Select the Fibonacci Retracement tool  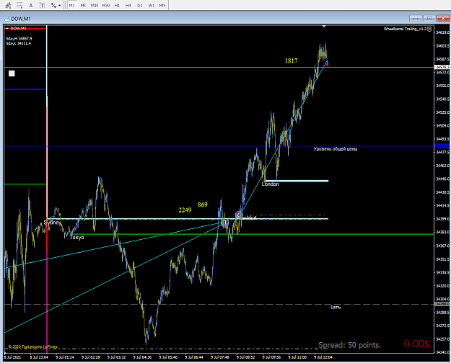19,5
